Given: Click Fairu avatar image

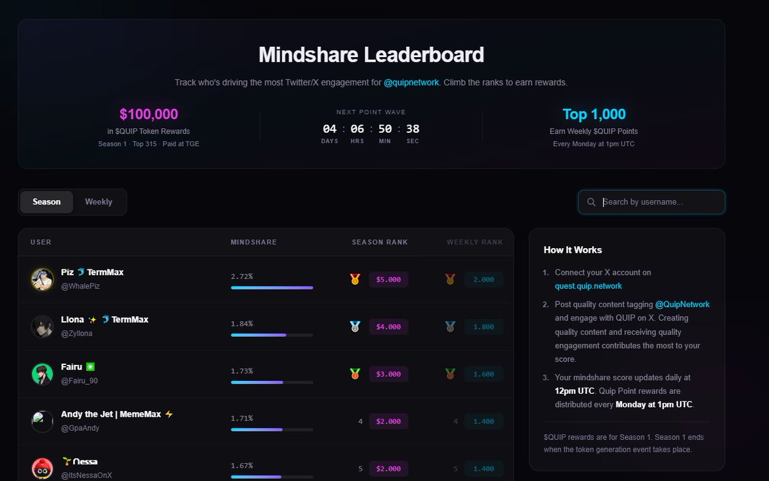Looking at the screenshot, I should [42, 374].
